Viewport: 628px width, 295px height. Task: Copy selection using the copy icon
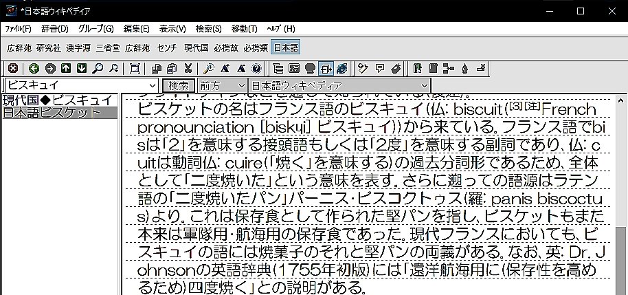click(156, 69)
